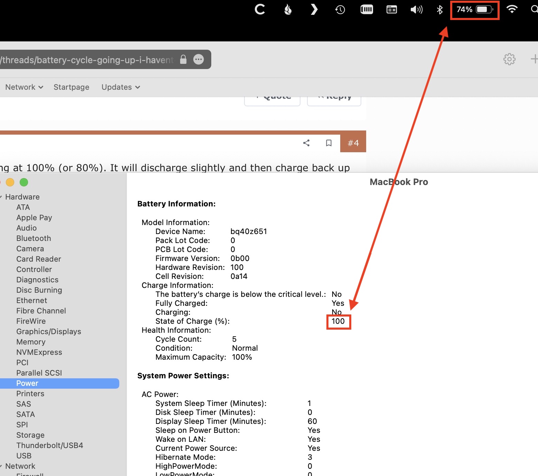Click the crescent C icon in menu bar
This screenshot has height=476, width=538.
[260, 9]
